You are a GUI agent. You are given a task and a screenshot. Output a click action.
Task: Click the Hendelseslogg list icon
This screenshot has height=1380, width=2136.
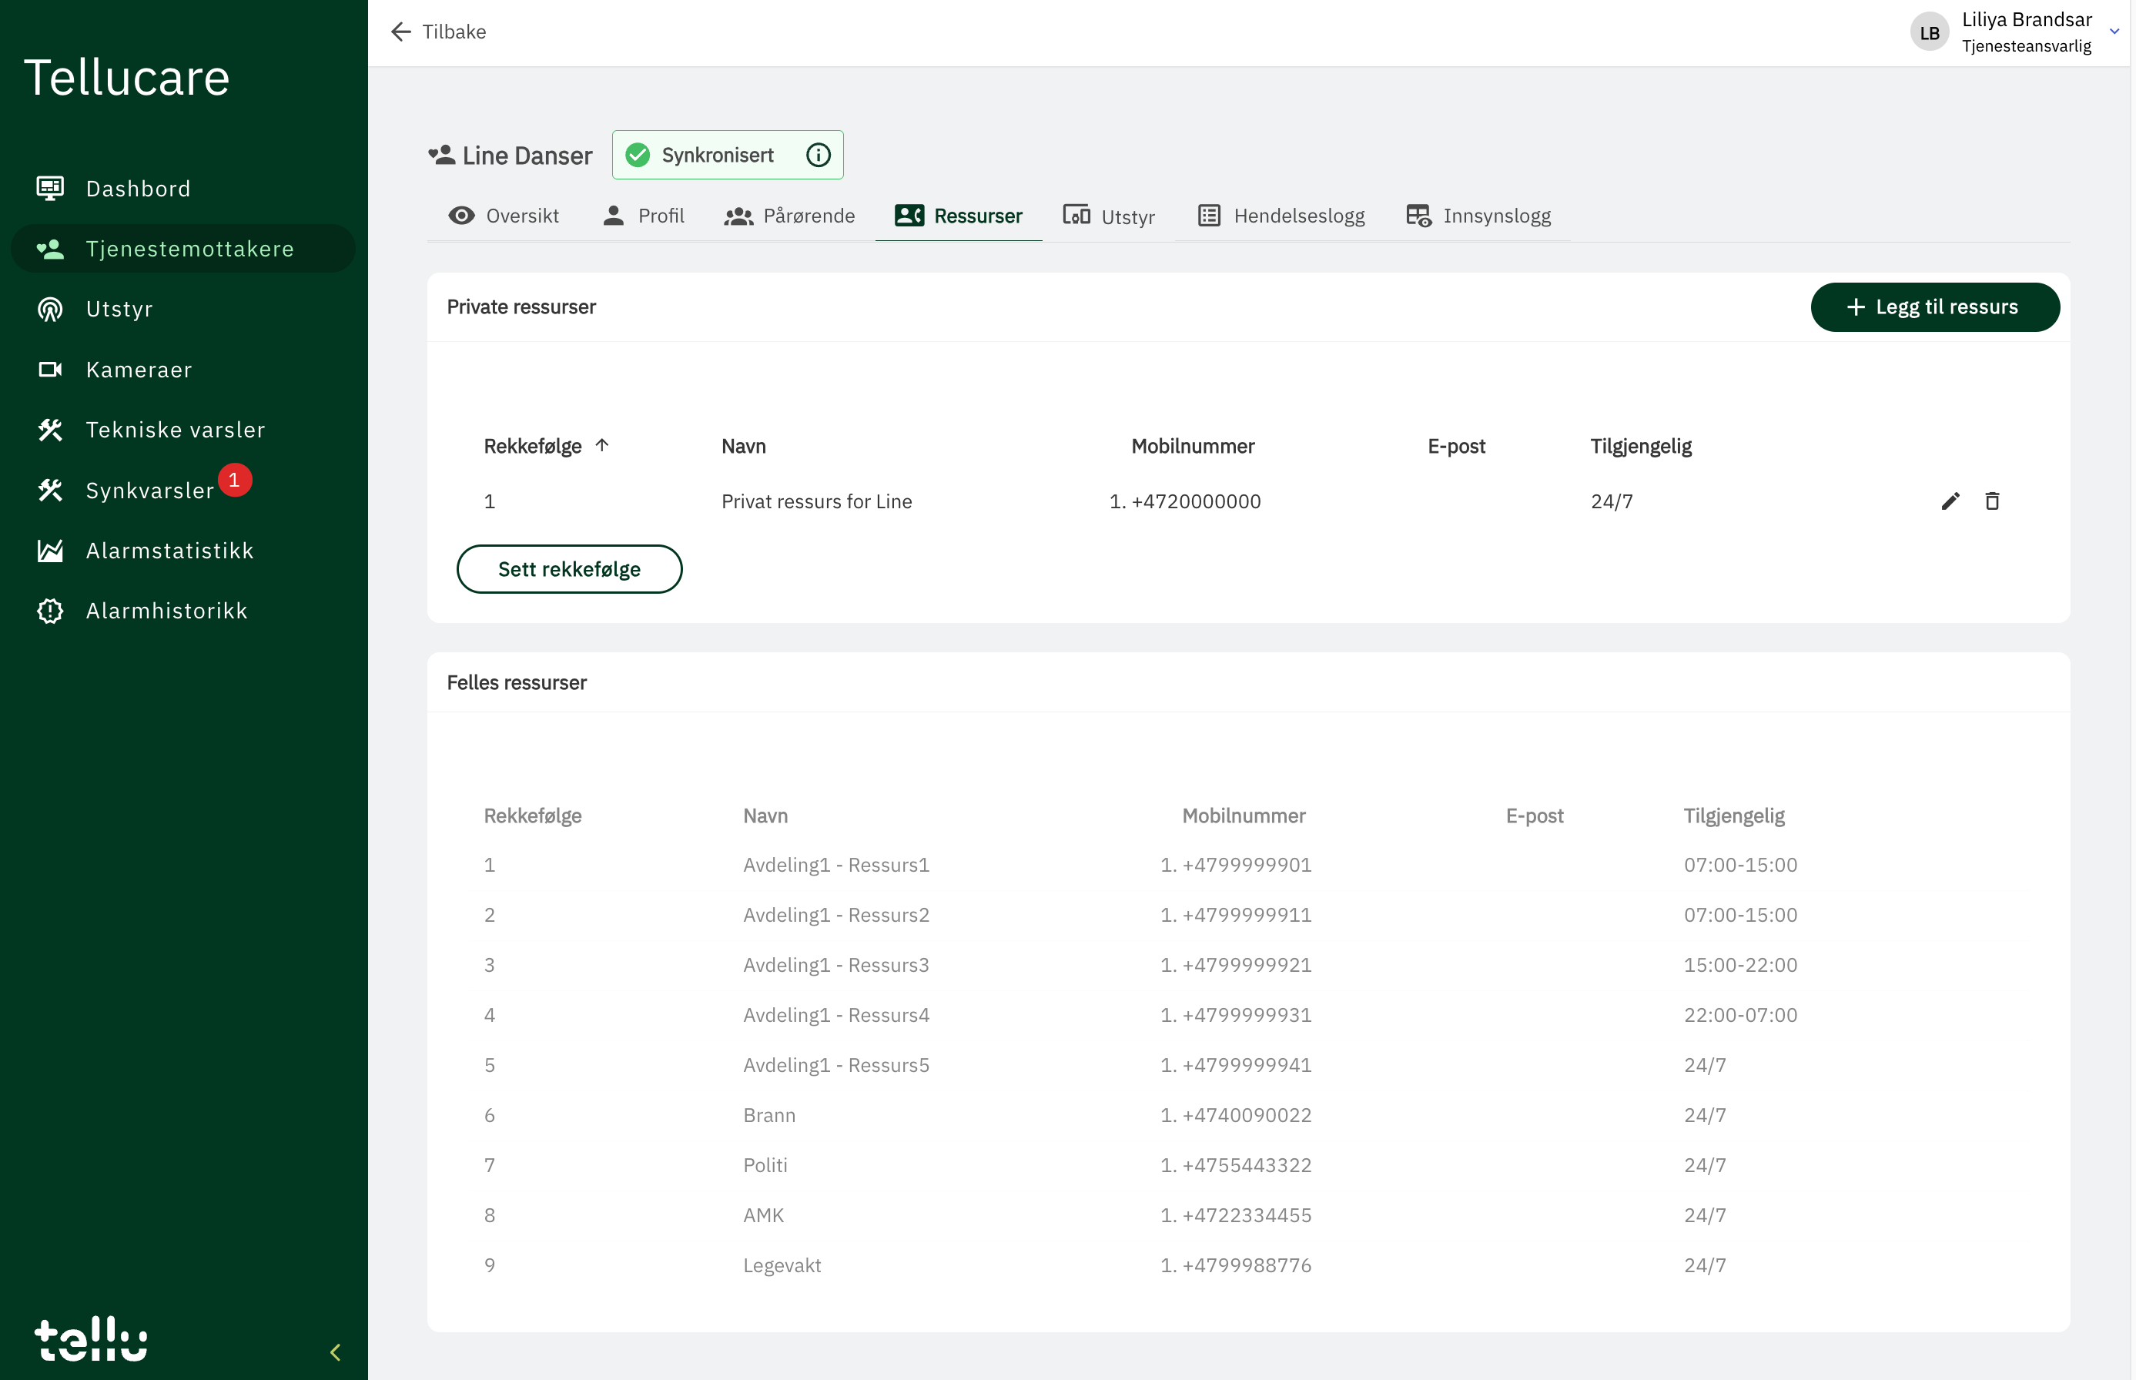tap(1210, 216)
